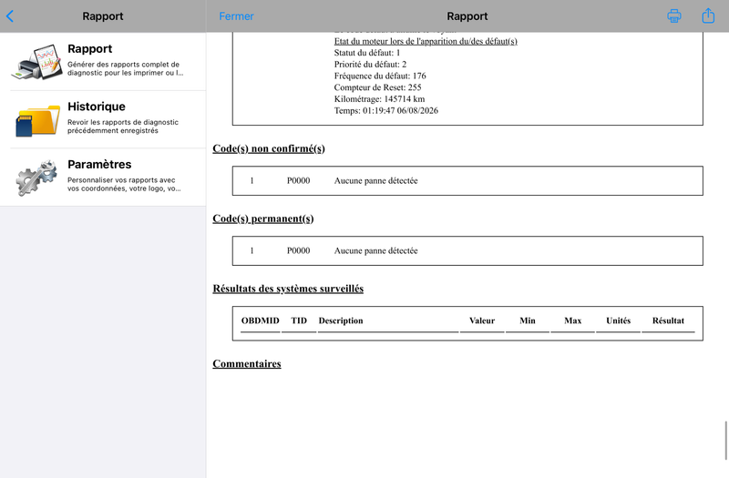
Task: Select the Description column header
Action: point(341,321)
